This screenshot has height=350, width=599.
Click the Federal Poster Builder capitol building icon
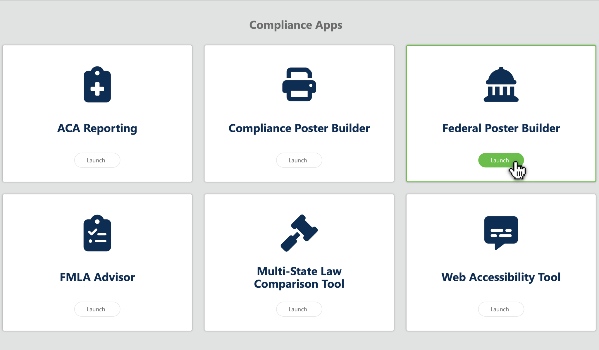tap(501, 85)
